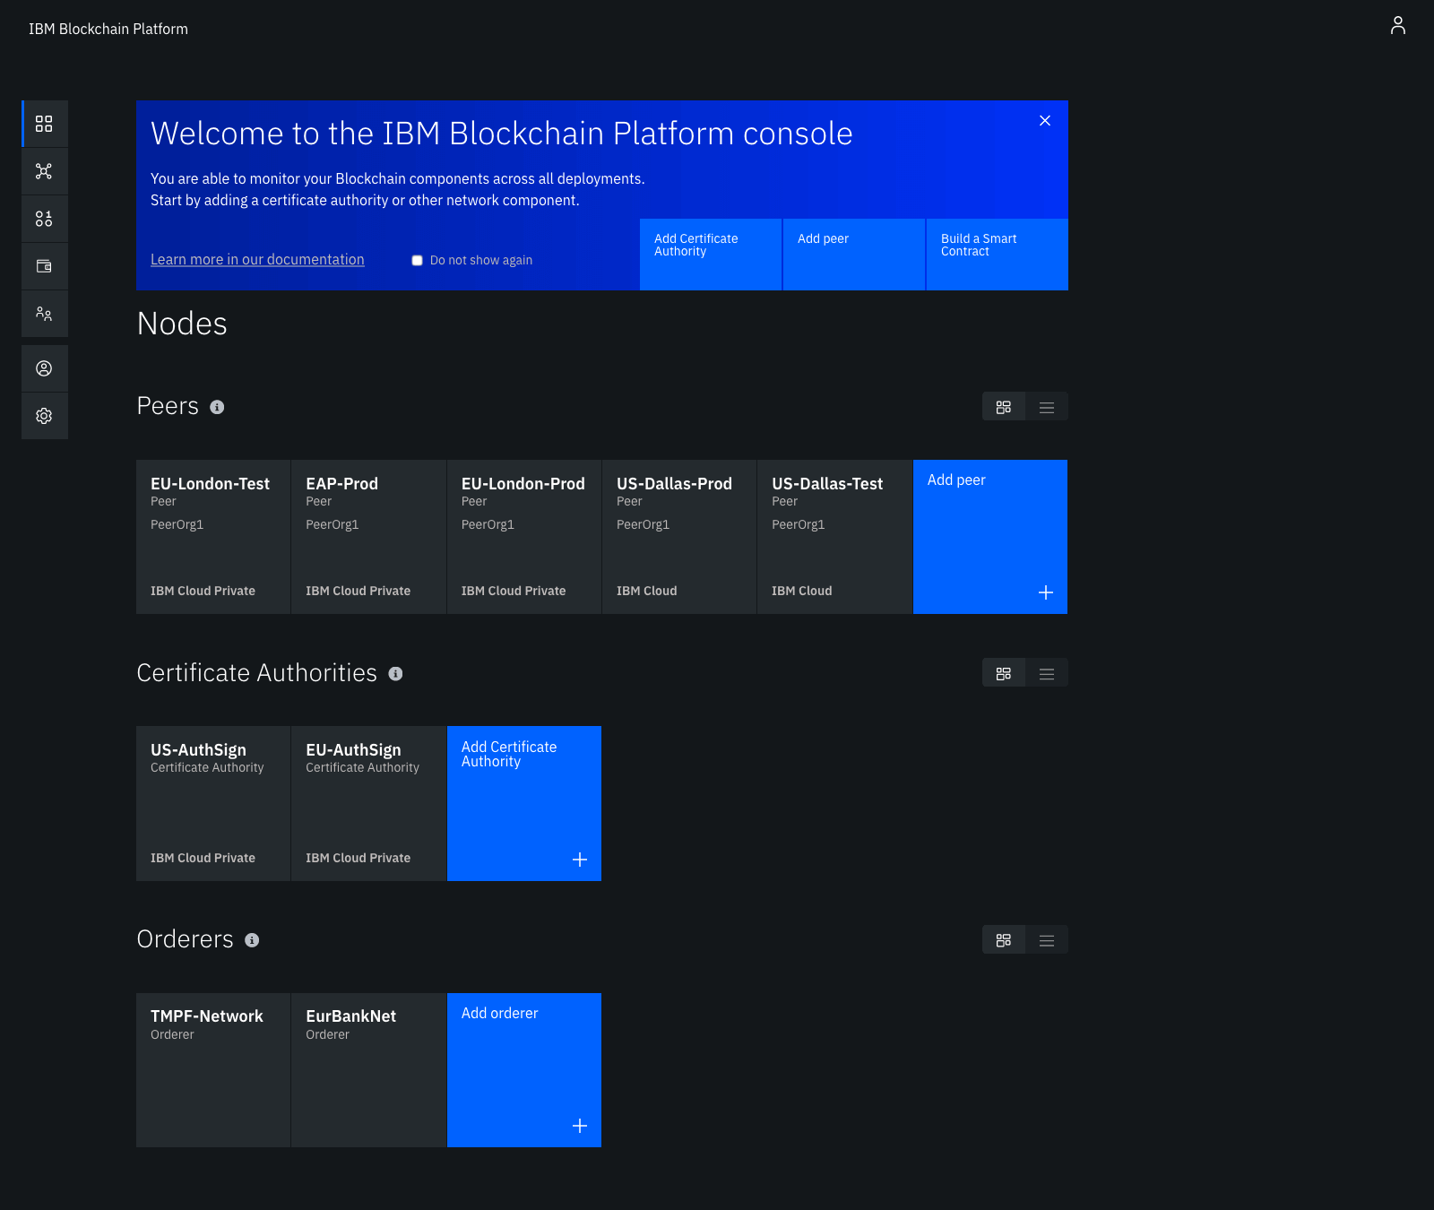The image size is (1434, 1210).
Task: Switch the Peers section to list view
Action: 1046,406
